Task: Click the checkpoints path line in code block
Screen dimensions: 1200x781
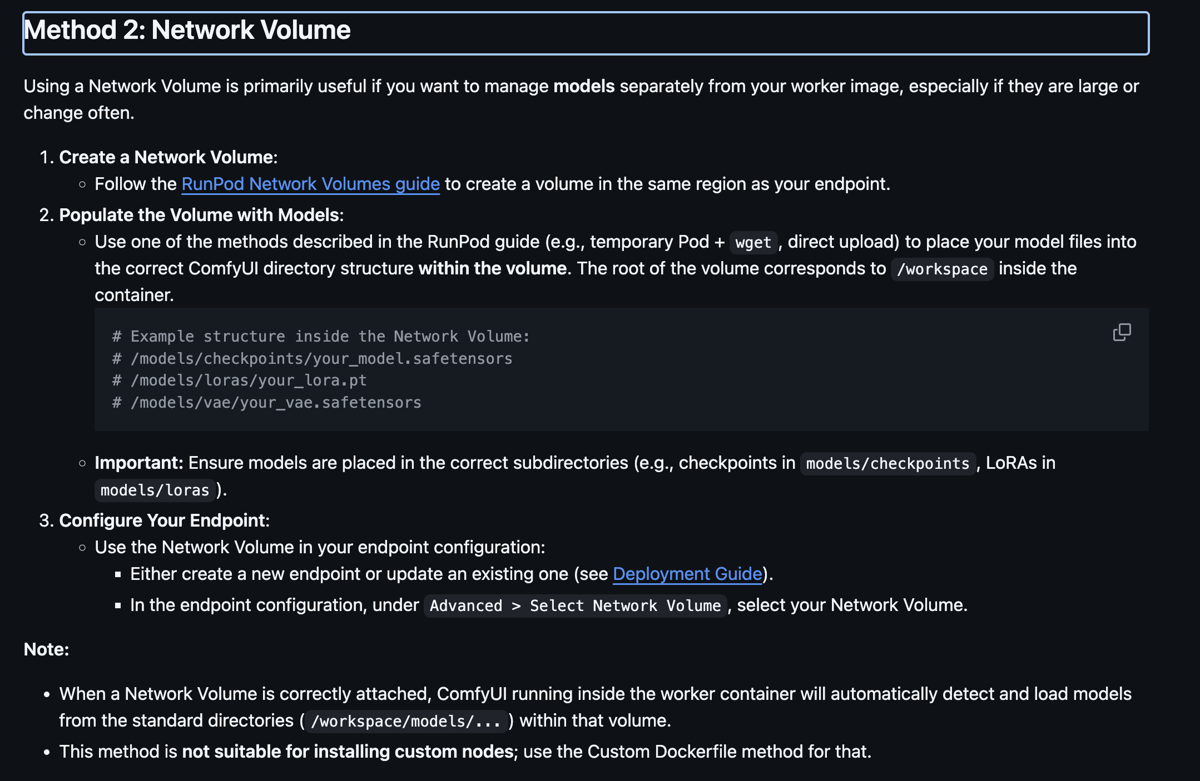Action: [x=312, y=359]
